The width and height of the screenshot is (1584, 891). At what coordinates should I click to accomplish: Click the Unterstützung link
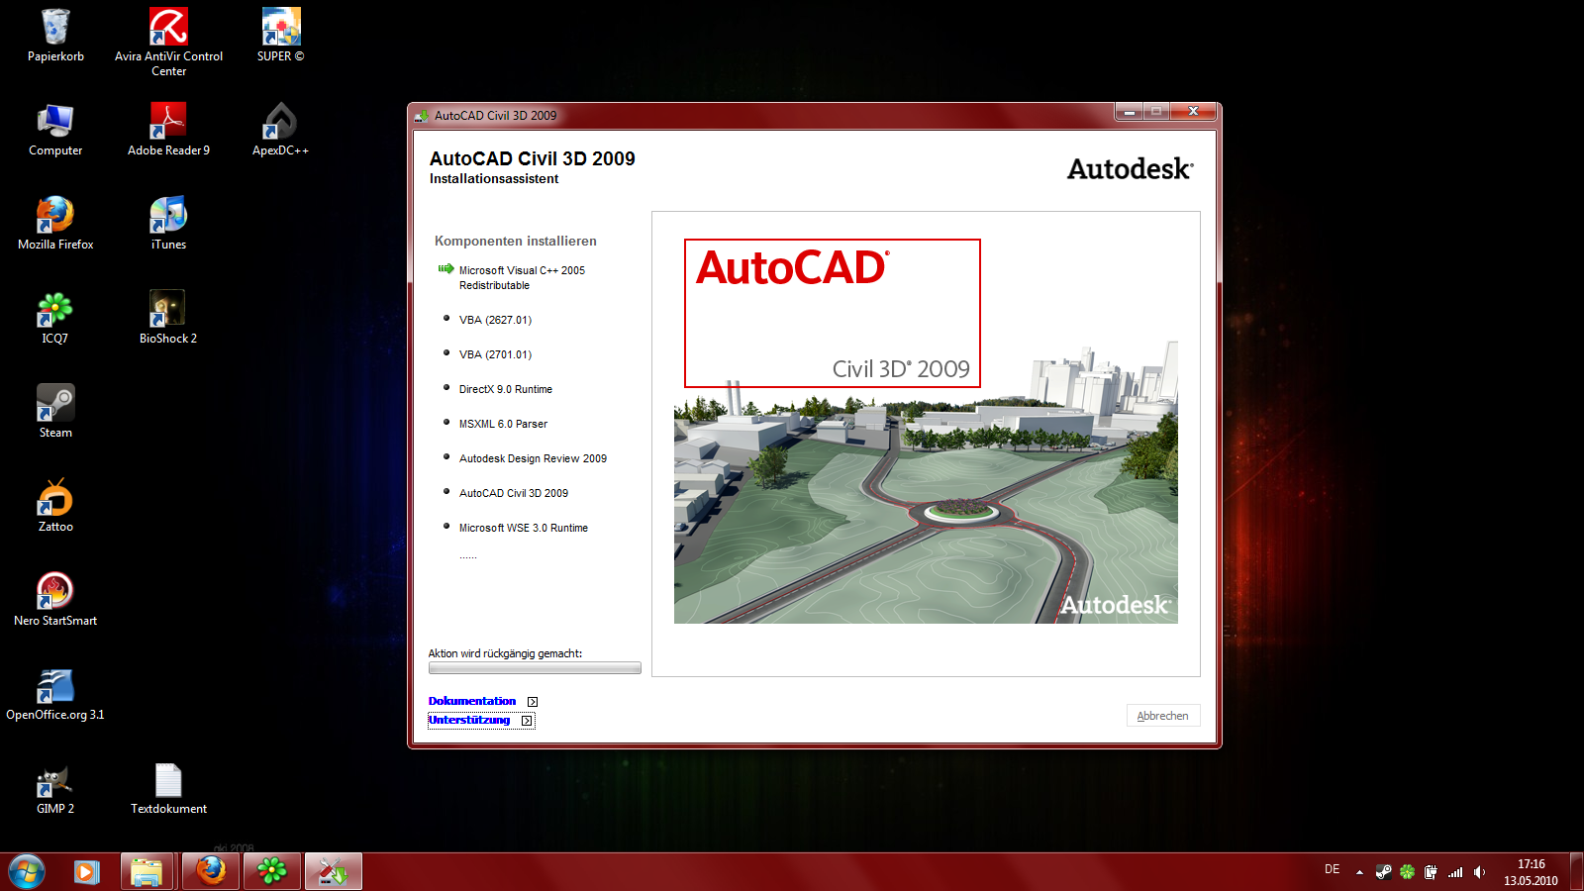point(469,720)
